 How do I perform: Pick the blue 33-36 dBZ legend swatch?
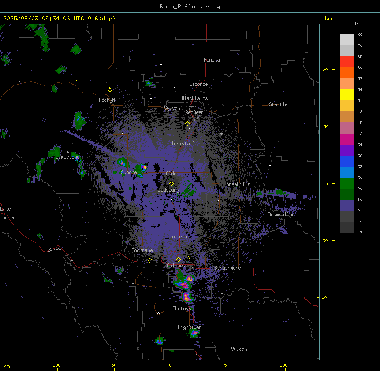point(346,161)
